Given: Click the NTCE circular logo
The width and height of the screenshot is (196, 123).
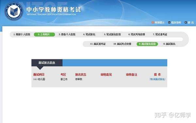Looking at the screenshot, I should 14,11.
